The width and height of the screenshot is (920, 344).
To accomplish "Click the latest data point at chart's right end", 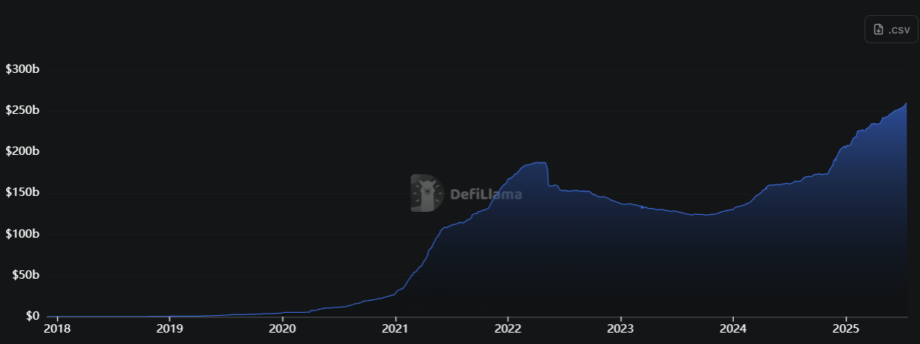I will pyautogui.click(x=906, y=103).
